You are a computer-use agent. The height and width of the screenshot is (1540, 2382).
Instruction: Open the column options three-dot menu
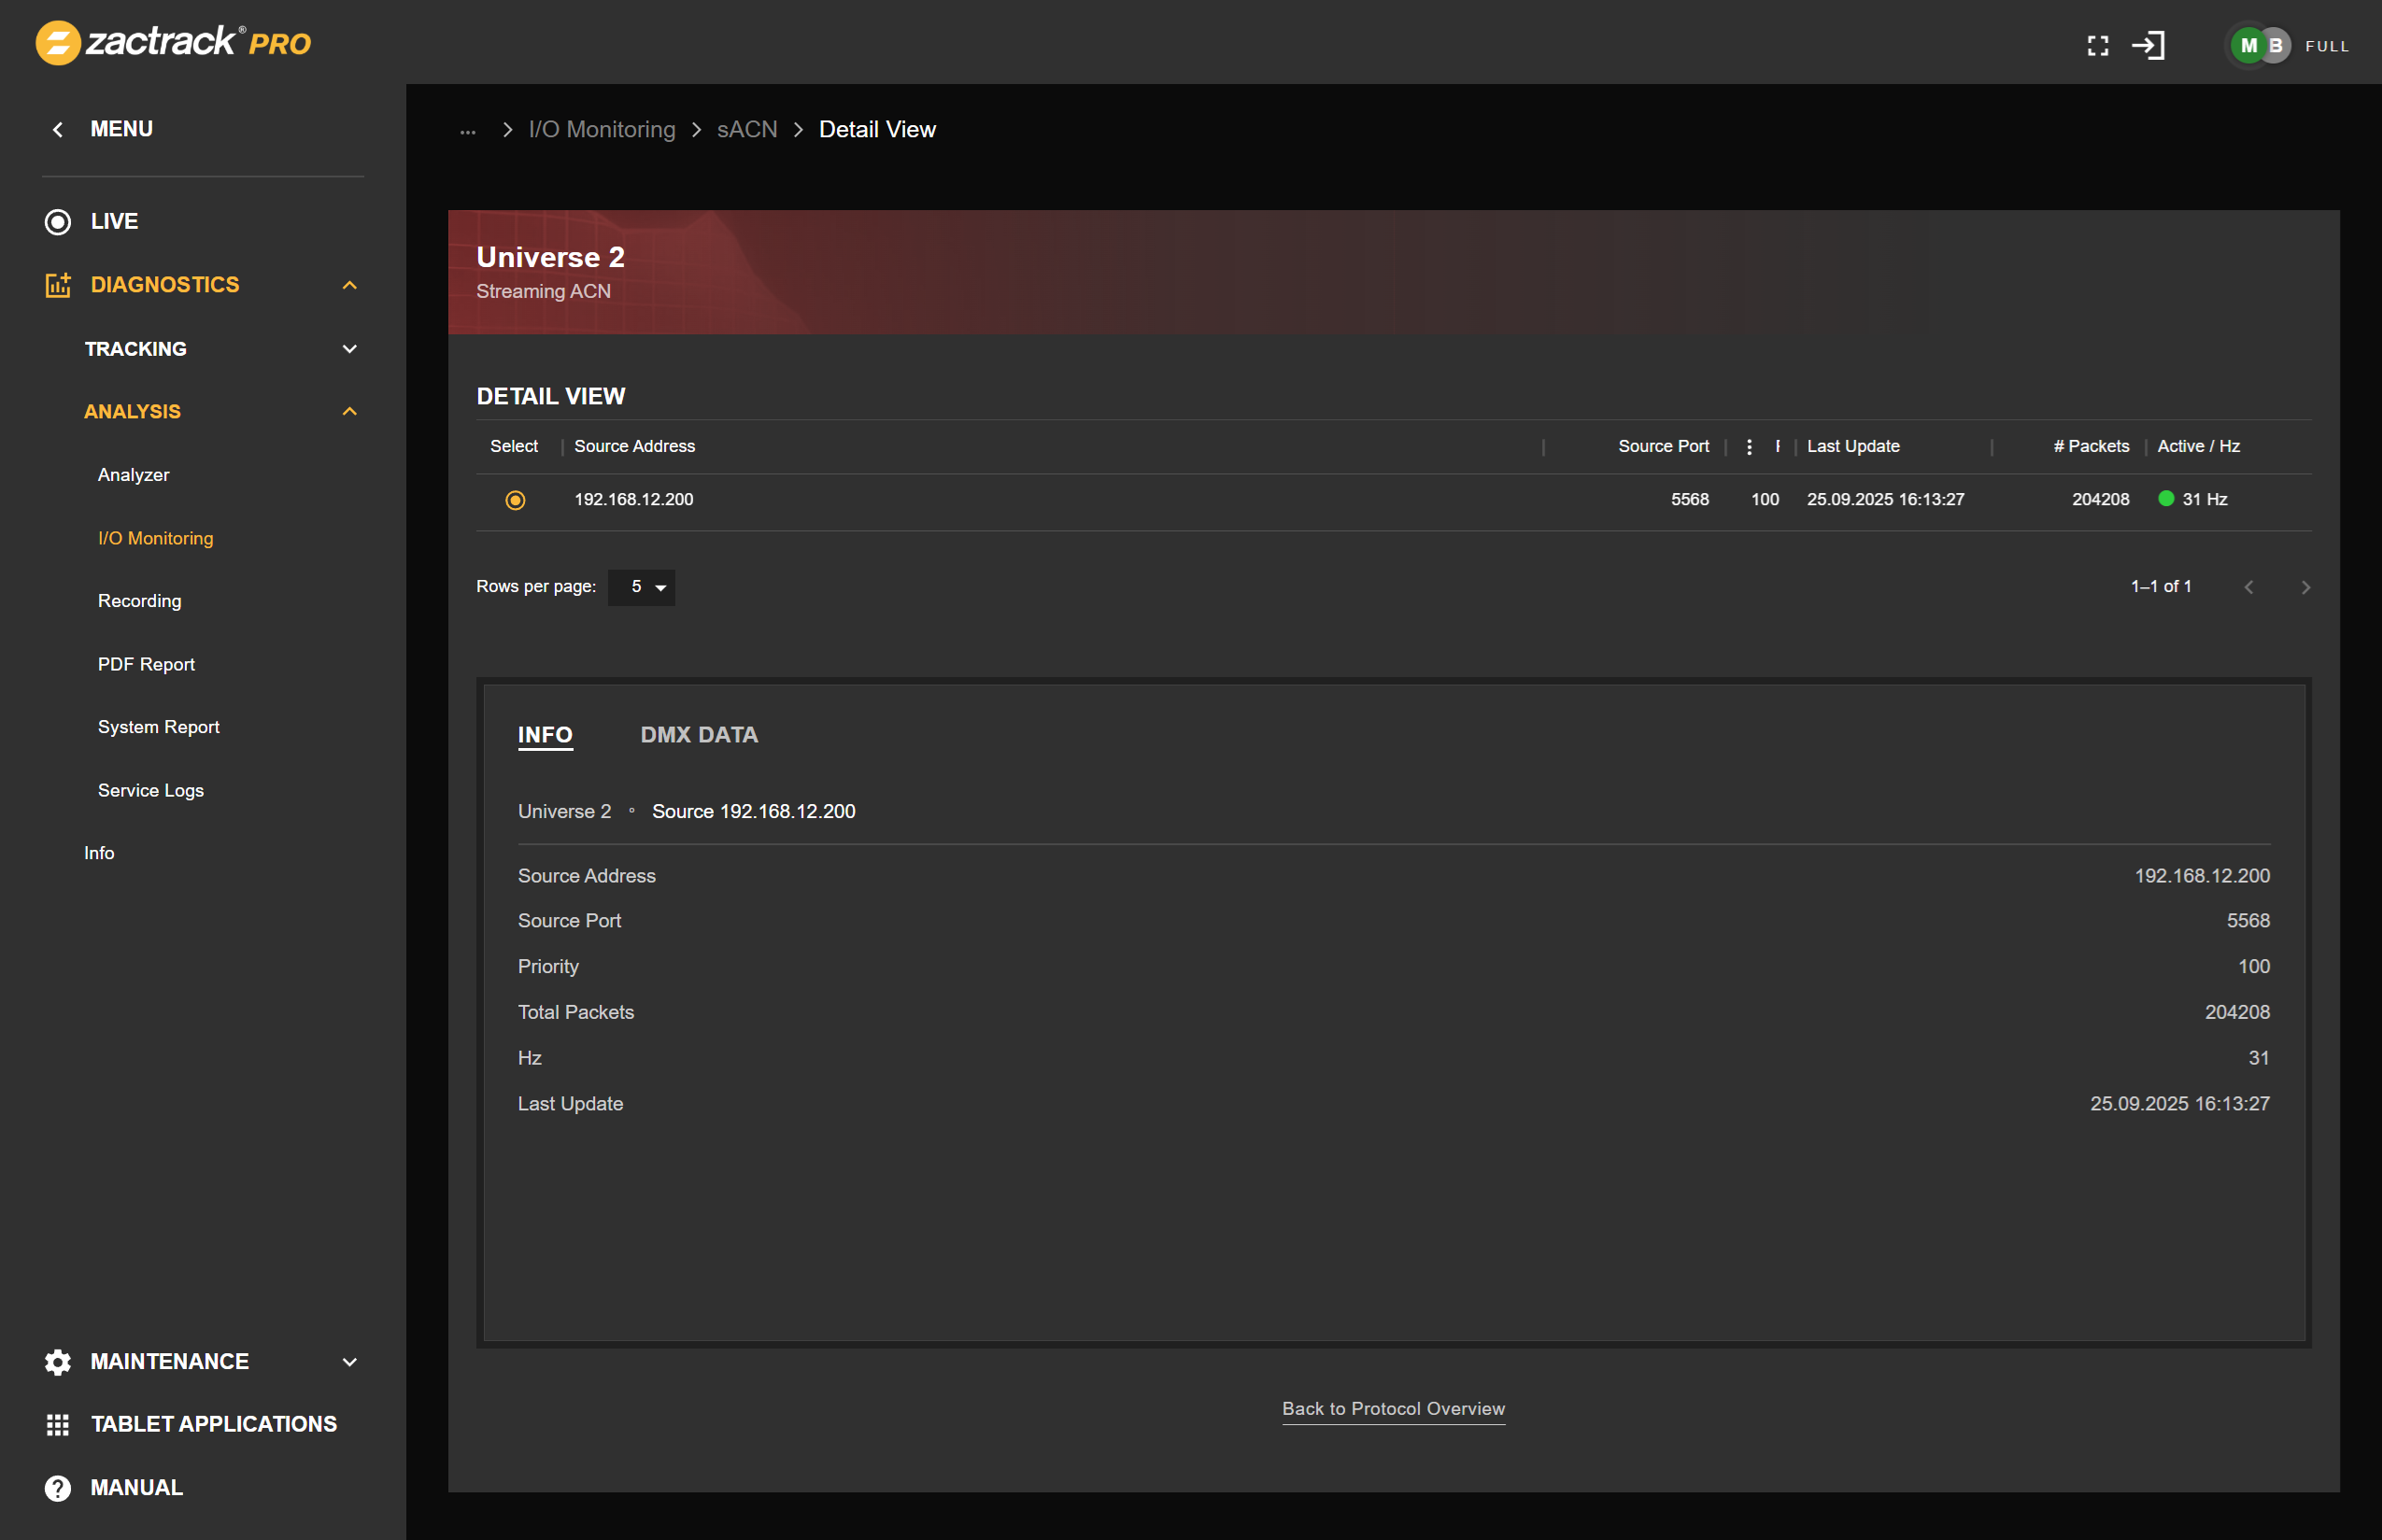pos(1748,446)
